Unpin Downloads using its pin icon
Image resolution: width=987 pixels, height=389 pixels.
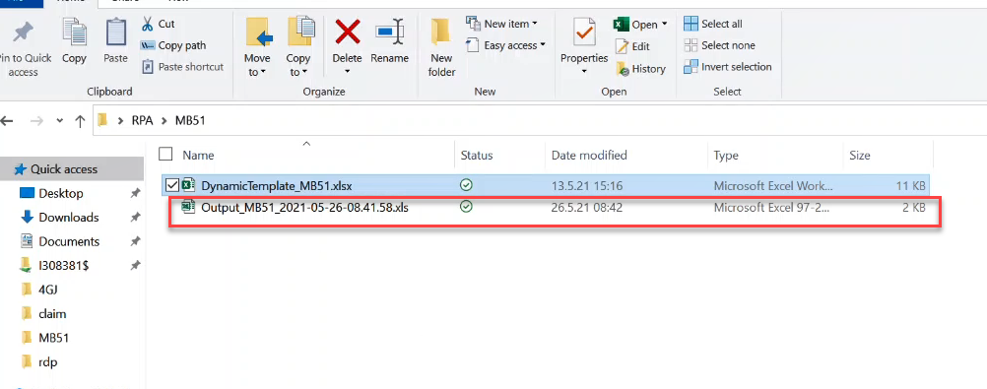click(x=135, y=218)
